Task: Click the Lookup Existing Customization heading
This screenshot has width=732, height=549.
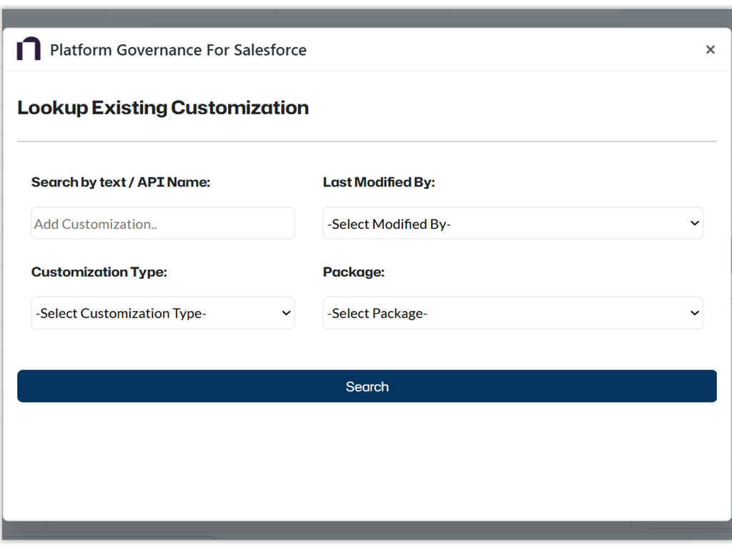Action: pos(162,107)
